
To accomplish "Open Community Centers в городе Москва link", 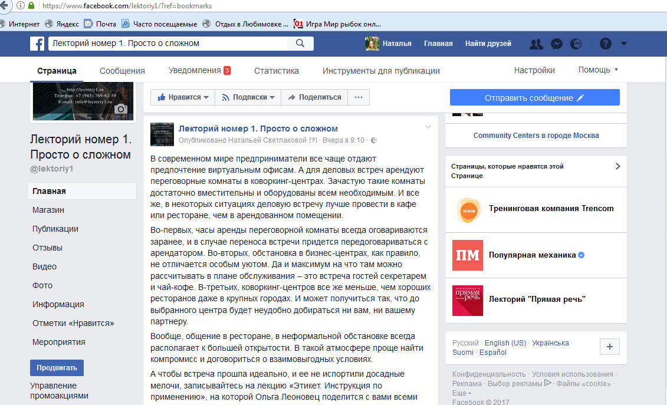I will point(536,135).
